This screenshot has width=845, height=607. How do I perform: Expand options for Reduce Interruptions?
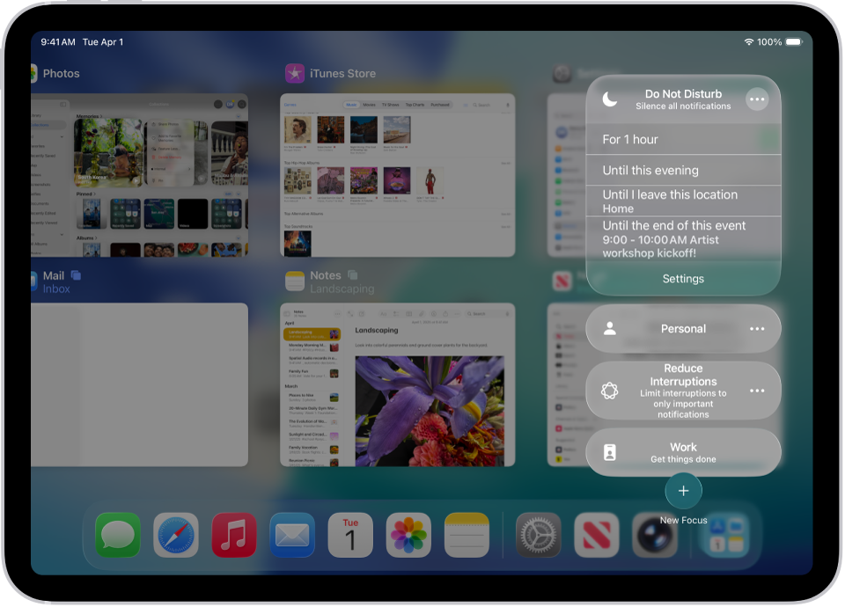pos(757,391)
